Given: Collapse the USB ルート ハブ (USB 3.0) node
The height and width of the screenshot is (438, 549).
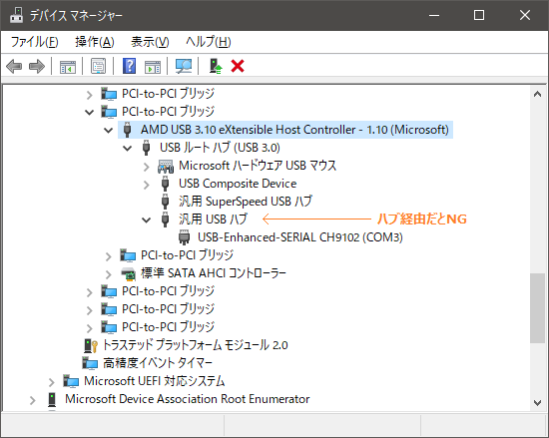Looking at the screenshot, I should 128,149.
